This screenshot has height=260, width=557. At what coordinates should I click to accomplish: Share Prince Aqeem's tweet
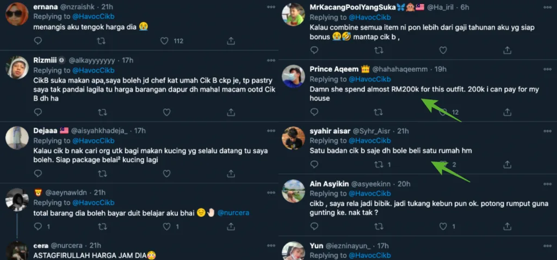point(508,113)
